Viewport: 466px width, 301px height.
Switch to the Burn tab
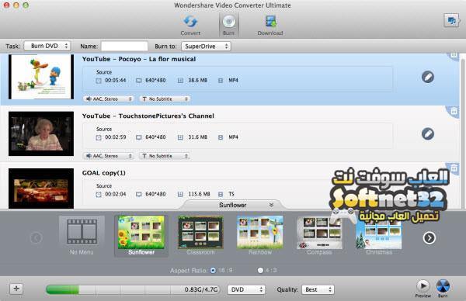point(229,26)
